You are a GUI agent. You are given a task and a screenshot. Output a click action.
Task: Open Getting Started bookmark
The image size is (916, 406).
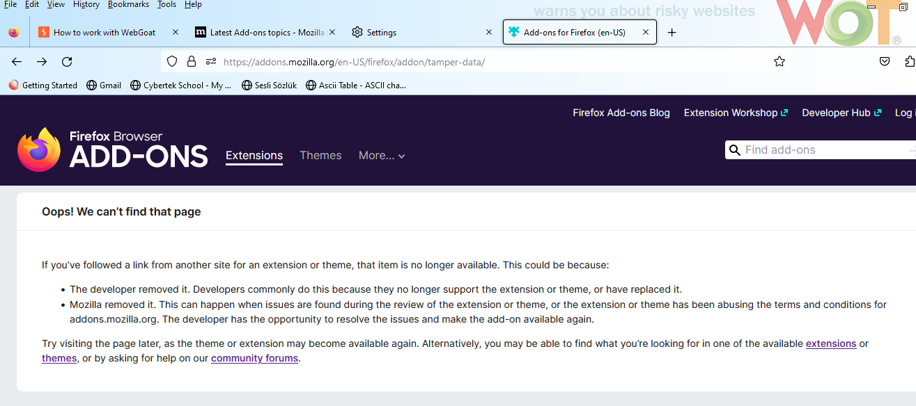42,85
